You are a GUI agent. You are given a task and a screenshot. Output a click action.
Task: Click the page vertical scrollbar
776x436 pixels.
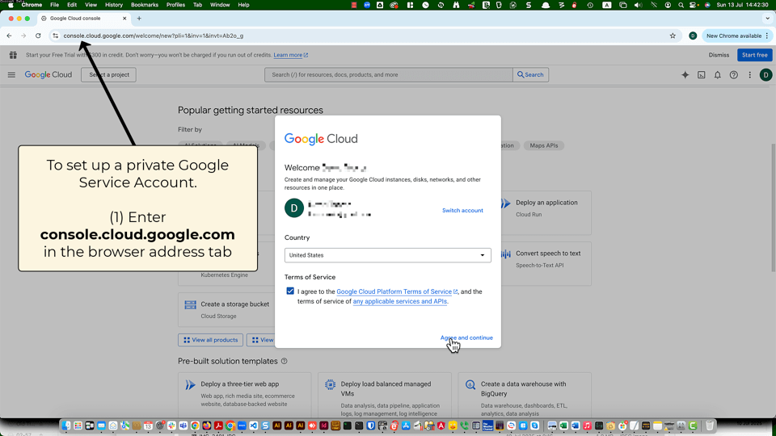[773, 208]
